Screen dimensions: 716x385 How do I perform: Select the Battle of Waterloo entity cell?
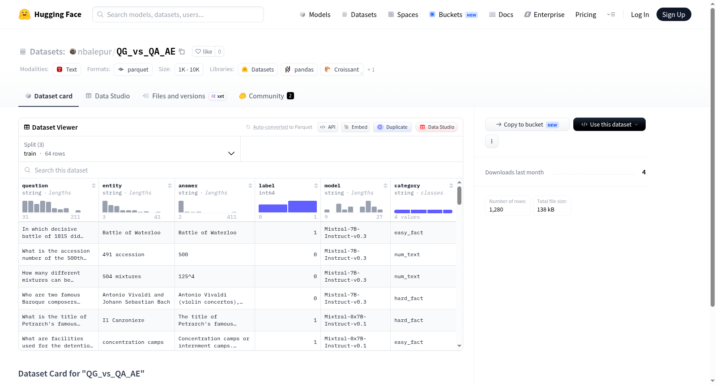tap(137, 233)
